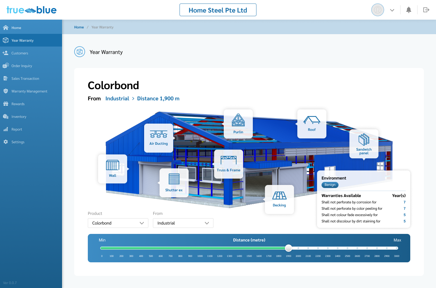Go to Year Warranty in sidebar
Viewport: 436px width, 288px height.
[31, 40]
